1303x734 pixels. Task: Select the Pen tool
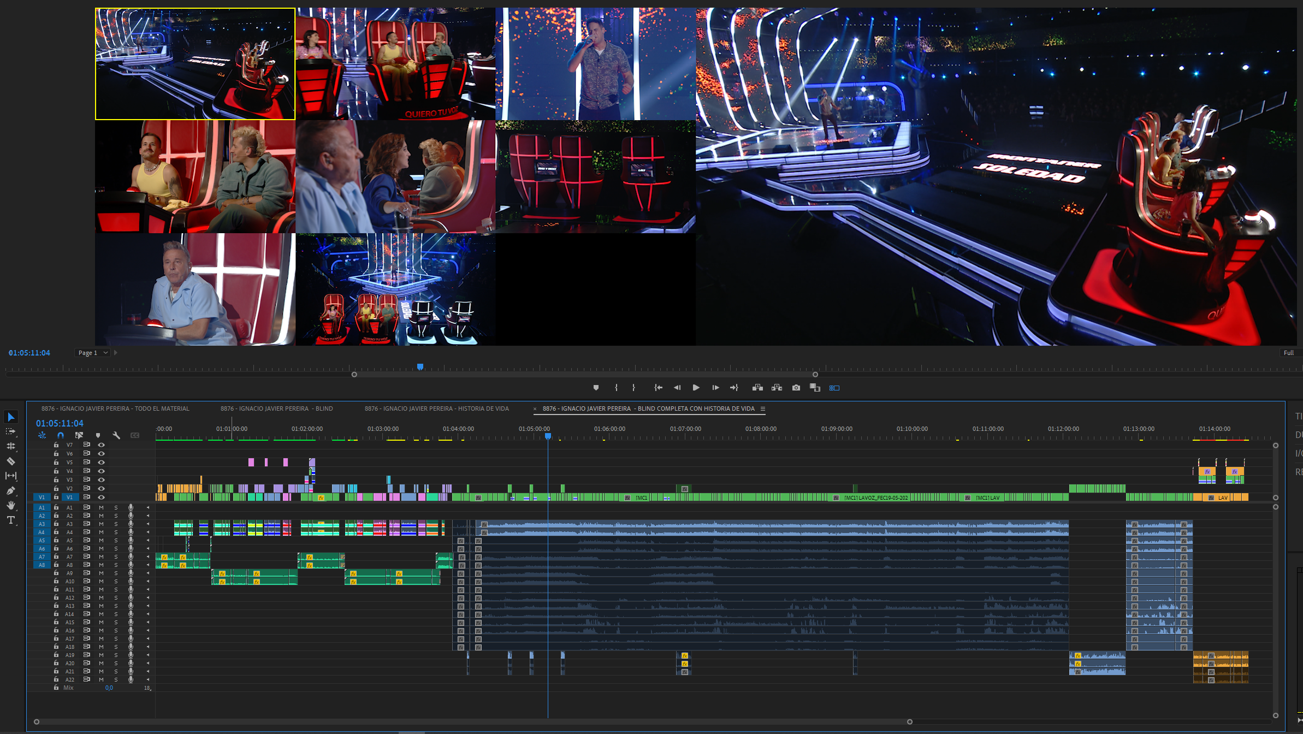click(x=11, y=490)
